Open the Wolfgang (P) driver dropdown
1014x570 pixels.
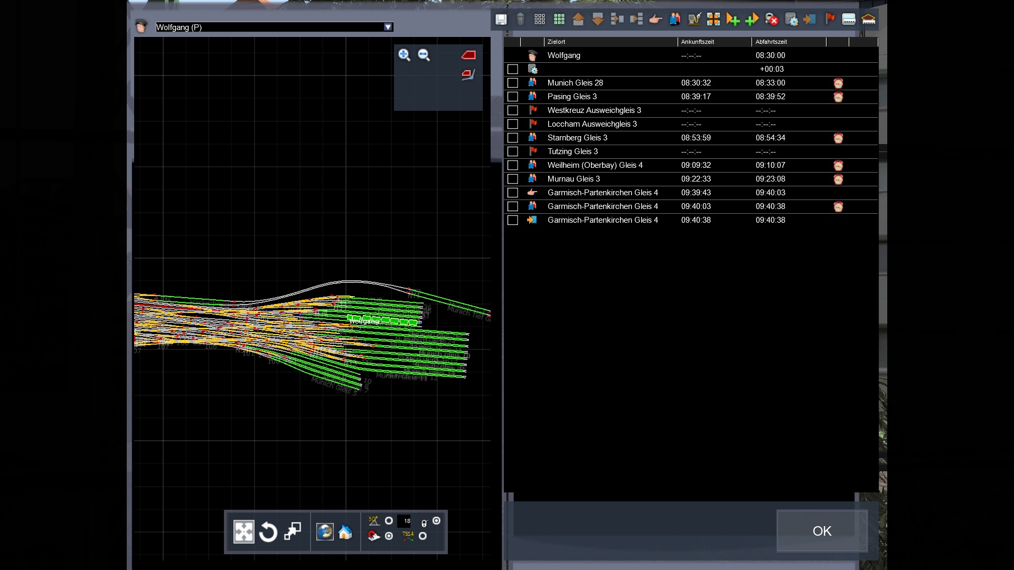coord(388,27)
